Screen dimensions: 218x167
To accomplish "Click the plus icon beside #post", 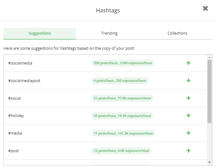I will pyautogui.click(x=188, y=151).
